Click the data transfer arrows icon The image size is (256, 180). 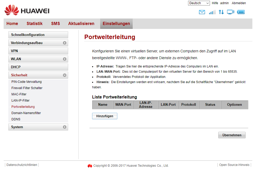point(221,12)
